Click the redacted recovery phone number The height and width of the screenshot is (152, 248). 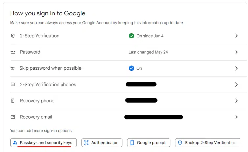point(141,100)
